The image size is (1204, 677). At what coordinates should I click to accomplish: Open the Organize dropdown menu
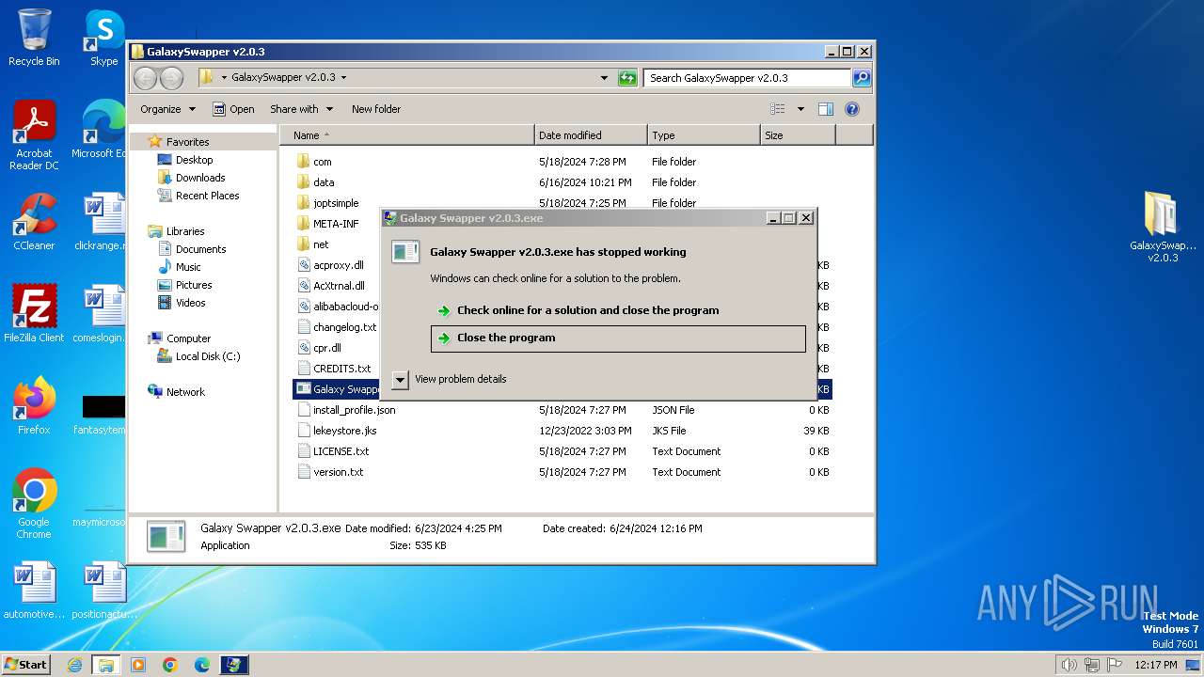pos(167,109)
